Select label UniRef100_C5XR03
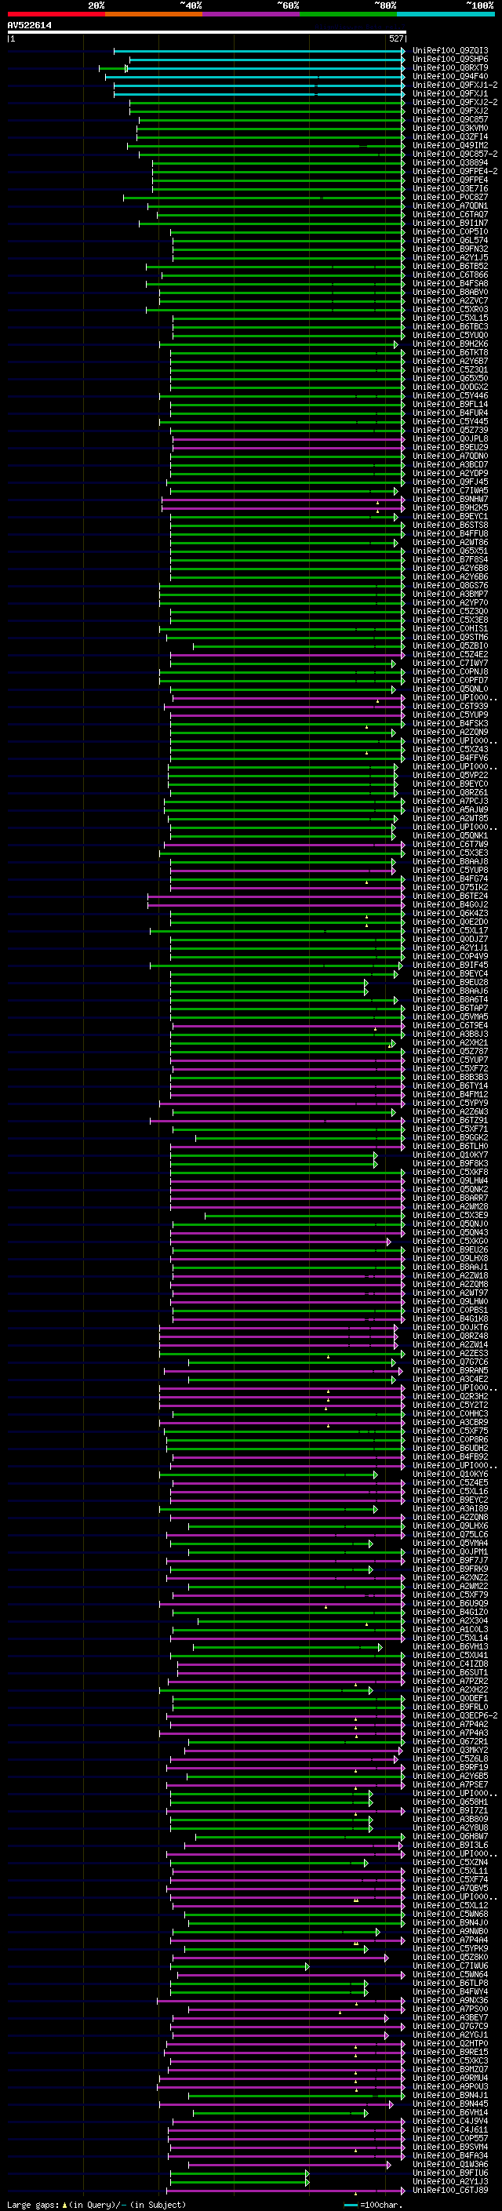502x2211 pixels. tap(450, 310)
